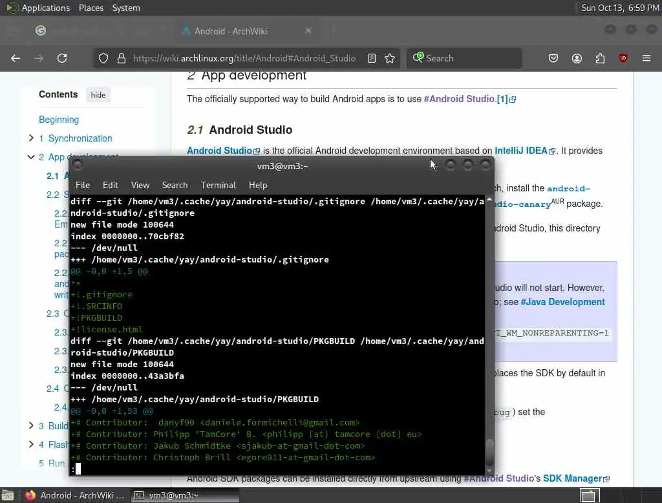This screenshot has height=503, width=662.
Task: Click the '+!.SRCINFO' diff line
Action: pyautogui.click(x=96, y=306)
